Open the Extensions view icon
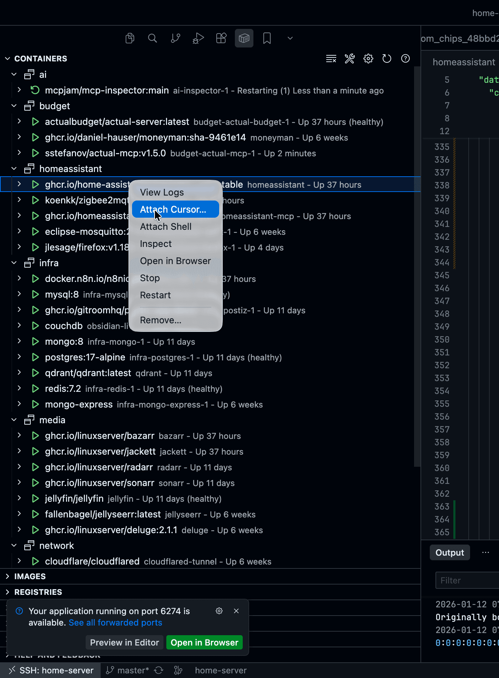 tap(221, 38)
